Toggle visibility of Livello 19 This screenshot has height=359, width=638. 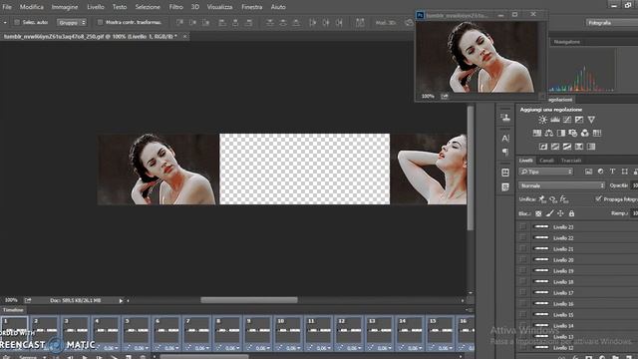[x=522, y=271]
